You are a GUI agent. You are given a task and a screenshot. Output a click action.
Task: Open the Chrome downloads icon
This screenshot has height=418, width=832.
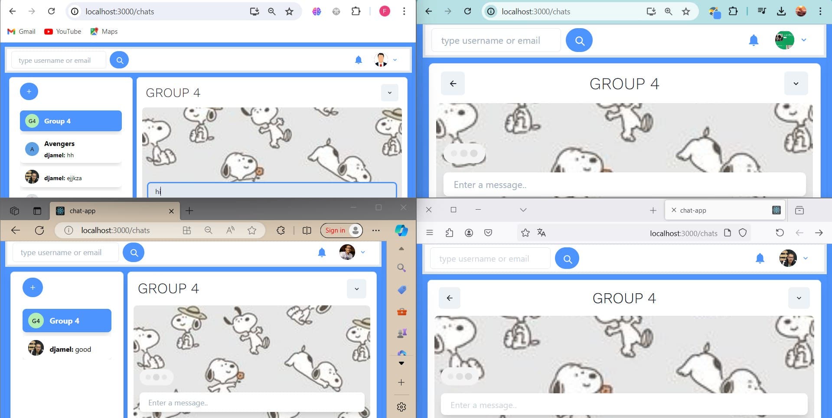[x=781, y=12]
